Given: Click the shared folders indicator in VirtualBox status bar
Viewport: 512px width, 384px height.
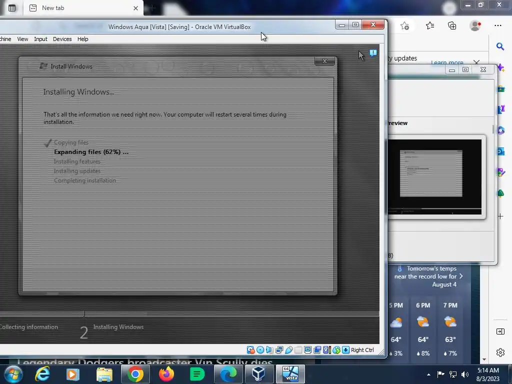Looking at the screenshot, I should [x=298, y=350].
